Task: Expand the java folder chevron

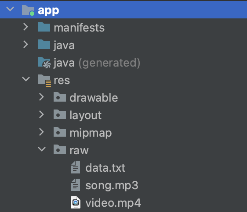Action: (25, 44)
